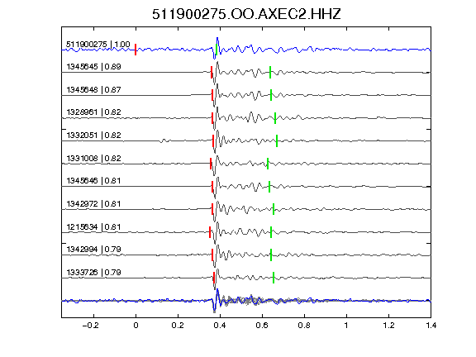Click the trace label 1333726 | 0.79
Viewport: 476px width, 357px height.
coord(94,273)
